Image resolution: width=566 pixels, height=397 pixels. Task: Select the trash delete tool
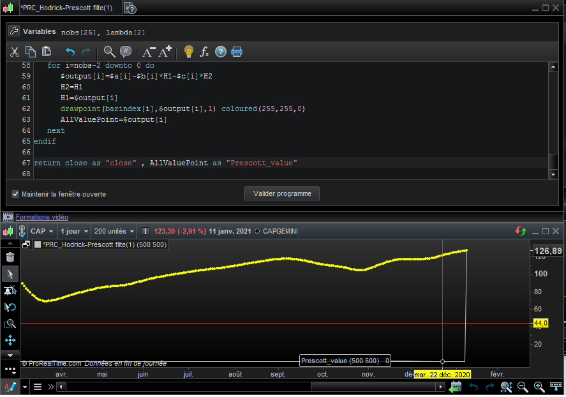tap(10, 257)
